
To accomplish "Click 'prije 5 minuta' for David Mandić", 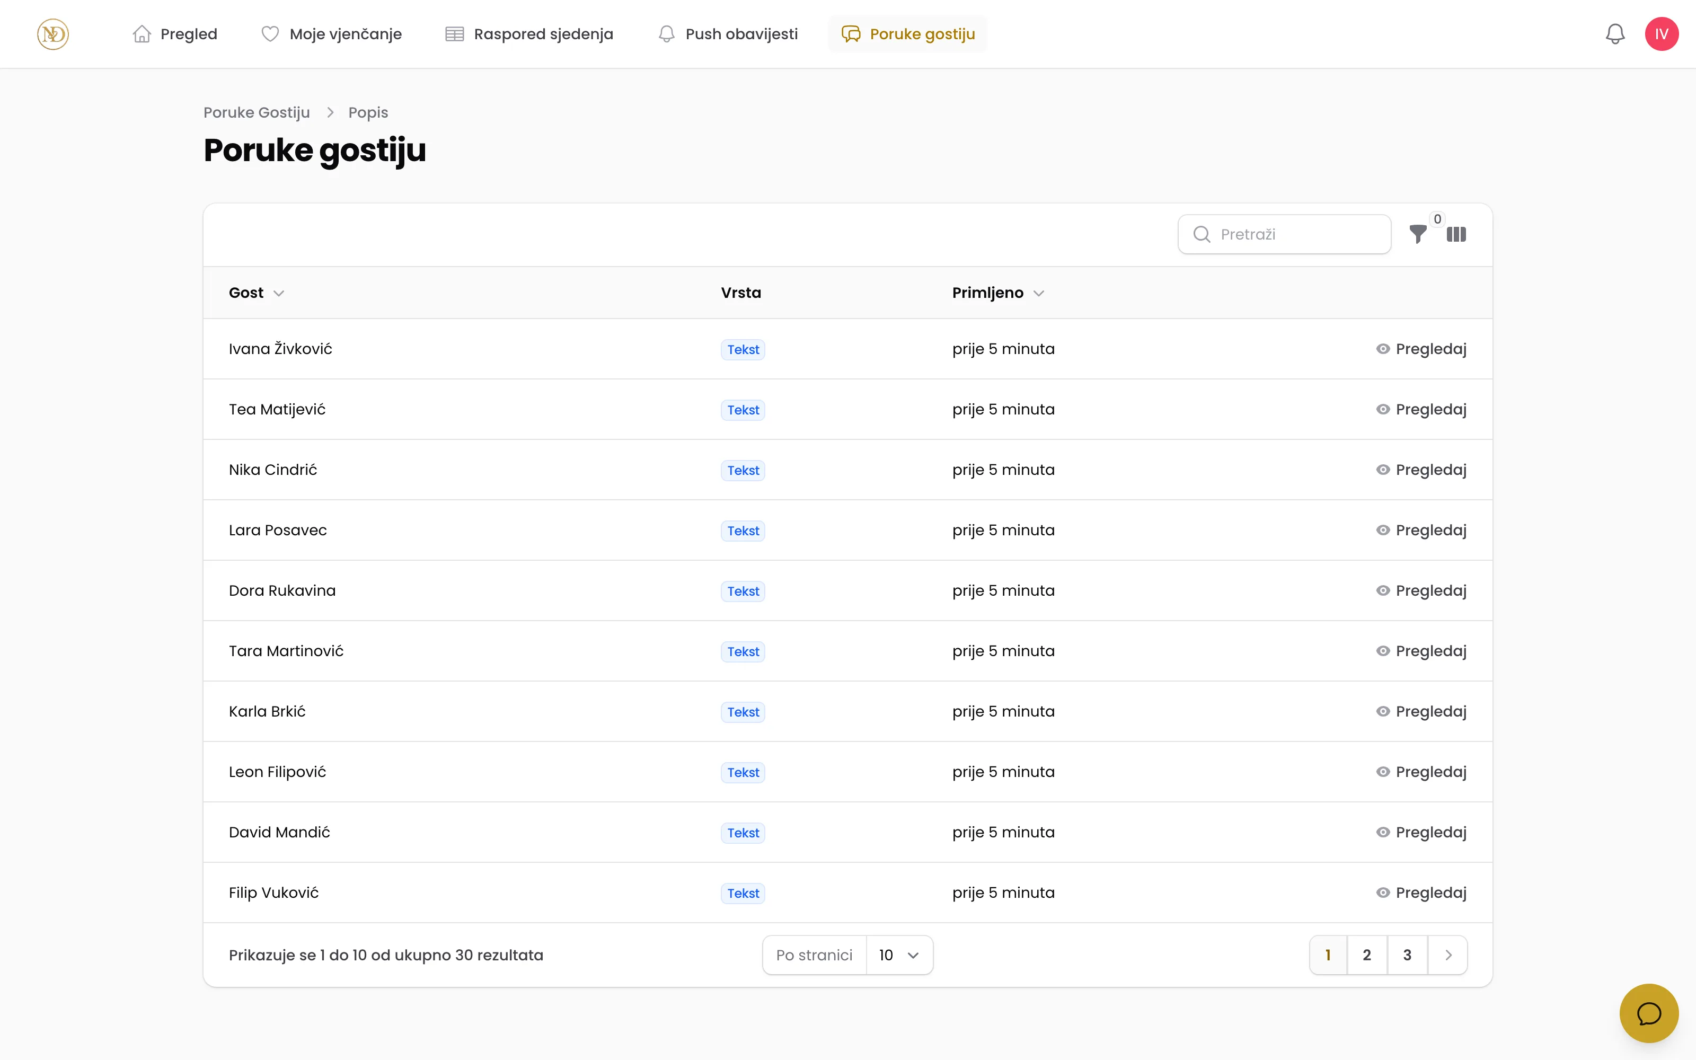I will pyautogui.click(x=1003, y=832).
